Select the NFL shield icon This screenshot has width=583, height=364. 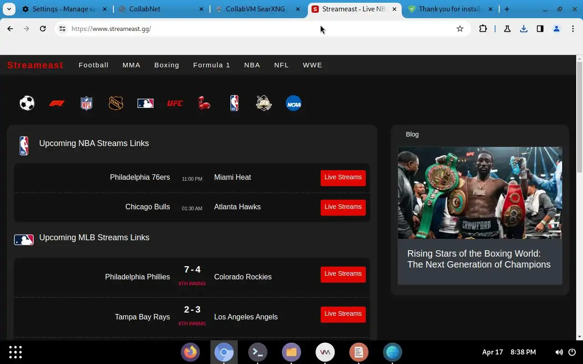(86, 103)
